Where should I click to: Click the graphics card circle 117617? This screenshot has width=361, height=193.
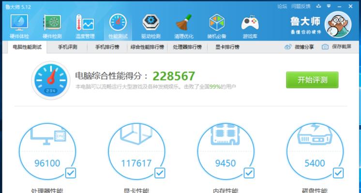[136, 152]
